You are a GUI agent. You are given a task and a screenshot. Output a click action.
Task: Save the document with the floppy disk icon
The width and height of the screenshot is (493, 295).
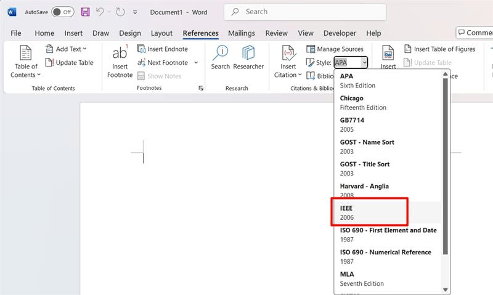85,12
